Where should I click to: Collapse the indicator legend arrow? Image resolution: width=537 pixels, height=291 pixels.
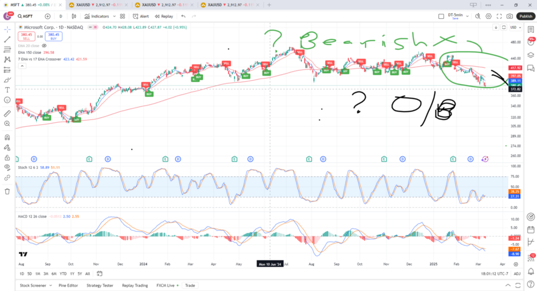click(22, 66)
